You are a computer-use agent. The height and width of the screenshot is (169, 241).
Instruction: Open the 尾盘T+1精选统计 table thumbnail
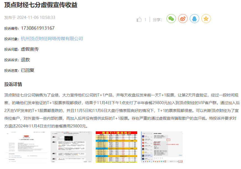116,147
